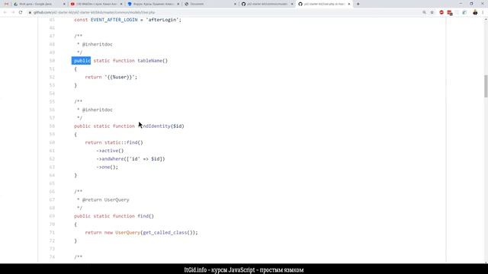The image size is (488, 274).
Task: Click the ->one(); call
Action: coord(107,167)
